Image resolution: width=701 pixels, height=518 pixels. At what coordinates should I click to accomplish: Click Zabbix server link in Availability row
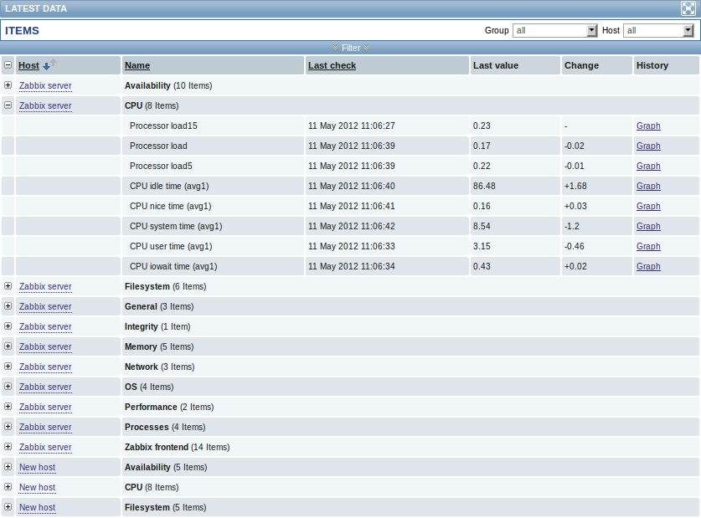point(45,85)
